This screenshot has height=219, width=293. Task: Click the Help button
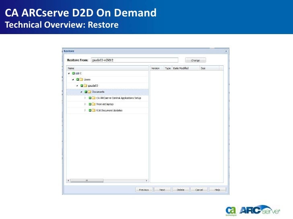pyautogui.click(x=217, y=190)
